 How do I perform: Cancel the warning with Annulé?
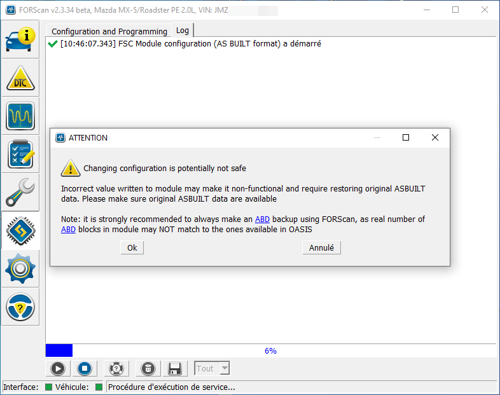coord(321,247)
